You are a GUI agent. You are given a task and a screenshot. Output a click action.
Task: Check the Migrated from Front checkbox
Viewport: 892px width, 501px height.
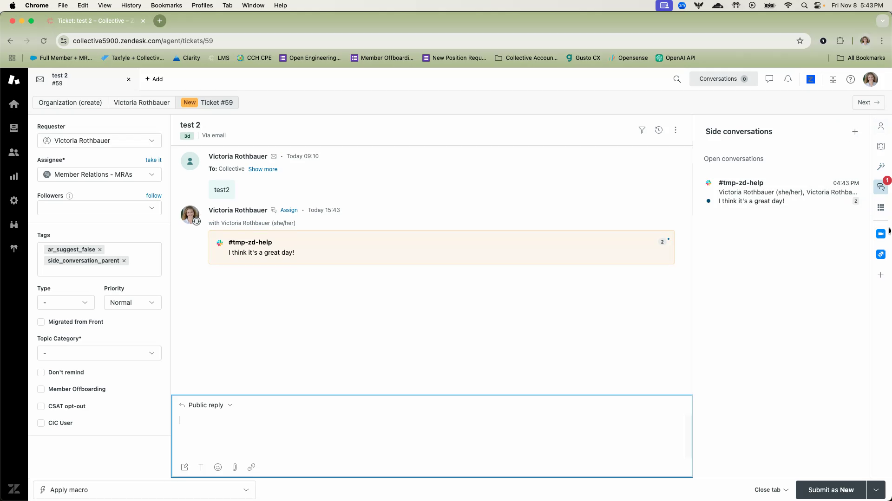(41, 322)
